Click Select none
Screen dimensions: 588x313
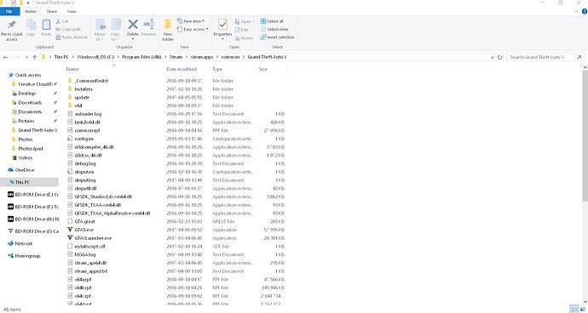click(x=274, y=29)
